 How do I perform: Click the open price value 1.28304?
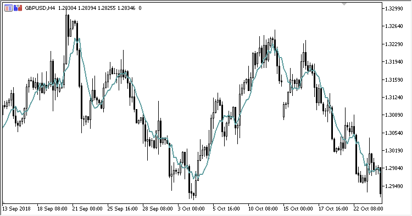tap(67, 8)
